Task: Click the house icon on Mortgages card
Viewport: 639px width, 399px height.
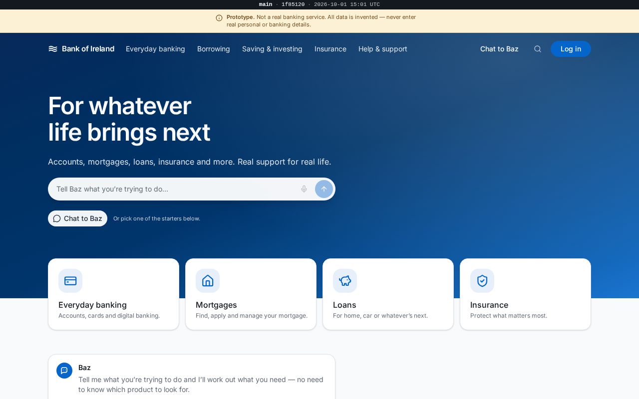Action: point(208,281)
